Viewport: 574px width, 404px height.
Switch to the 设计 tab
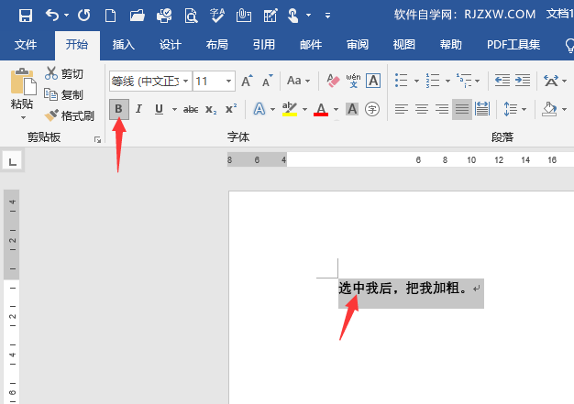[x=171, y=45]
